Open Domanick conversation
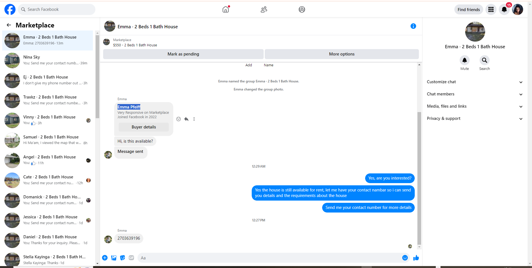Image resolution: width=532 pixels, height=268 pixels. [x=48, y=200]
